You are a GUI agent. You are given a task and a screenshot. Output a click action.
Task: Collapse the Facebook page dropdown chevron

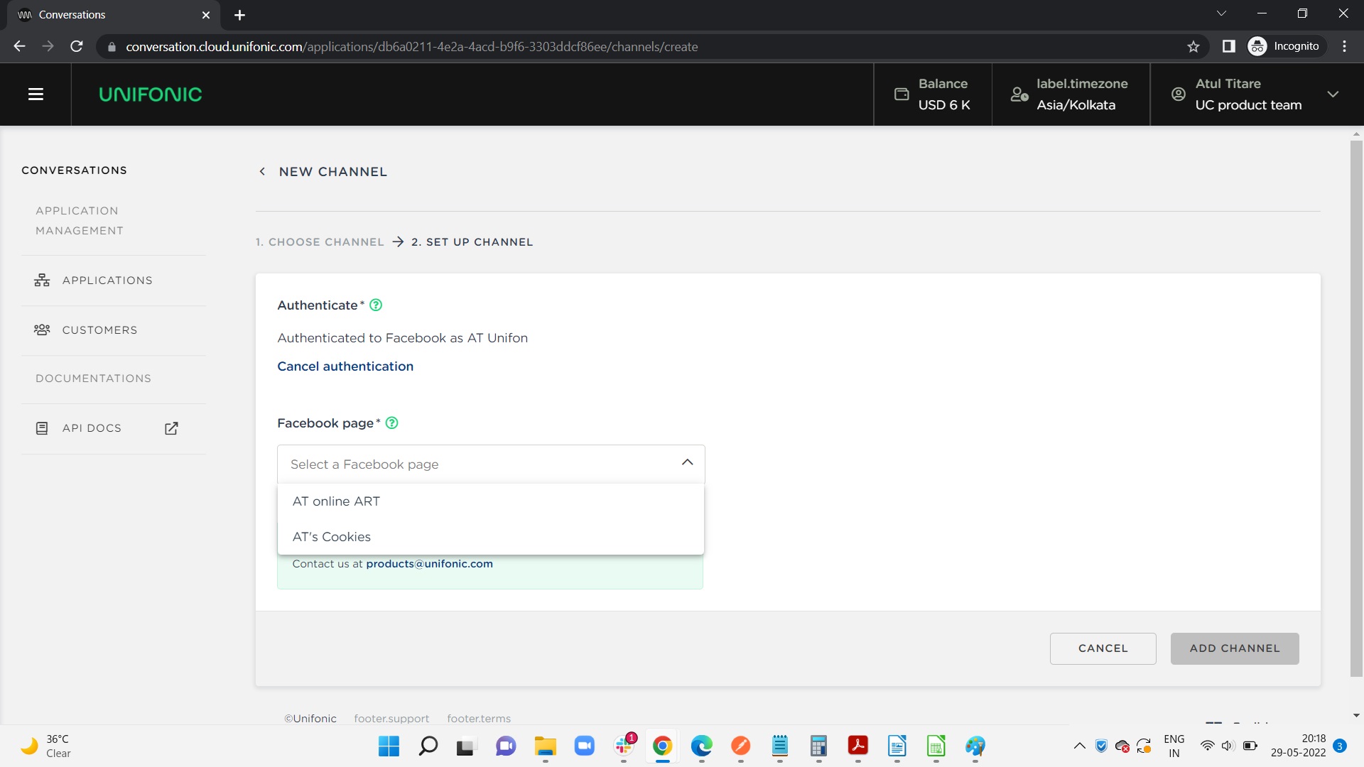687,463
